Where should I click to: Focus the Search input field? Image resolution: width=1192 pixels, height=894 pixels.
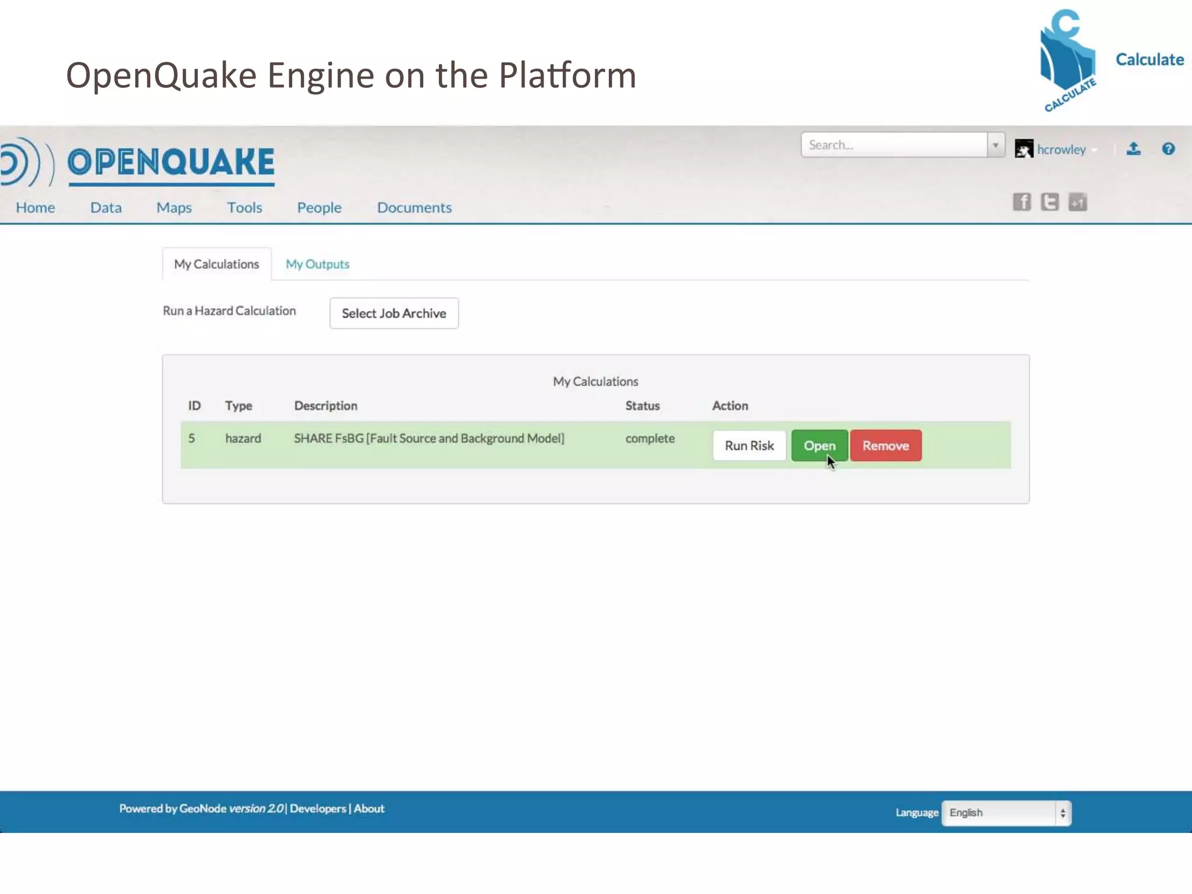[x=894, y=145]
